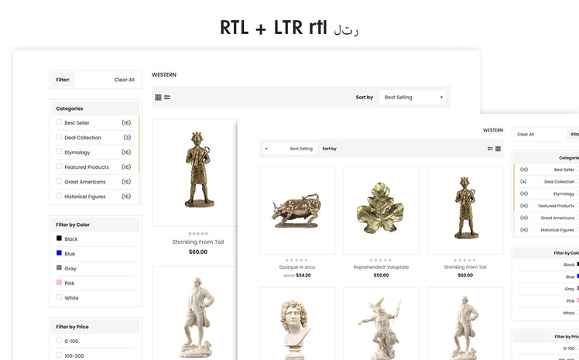Viewport: 579px width, 360px height.
Task: Click star rating of Shrinking From Toil, LTR window
Action: click(x=198, y=233)
